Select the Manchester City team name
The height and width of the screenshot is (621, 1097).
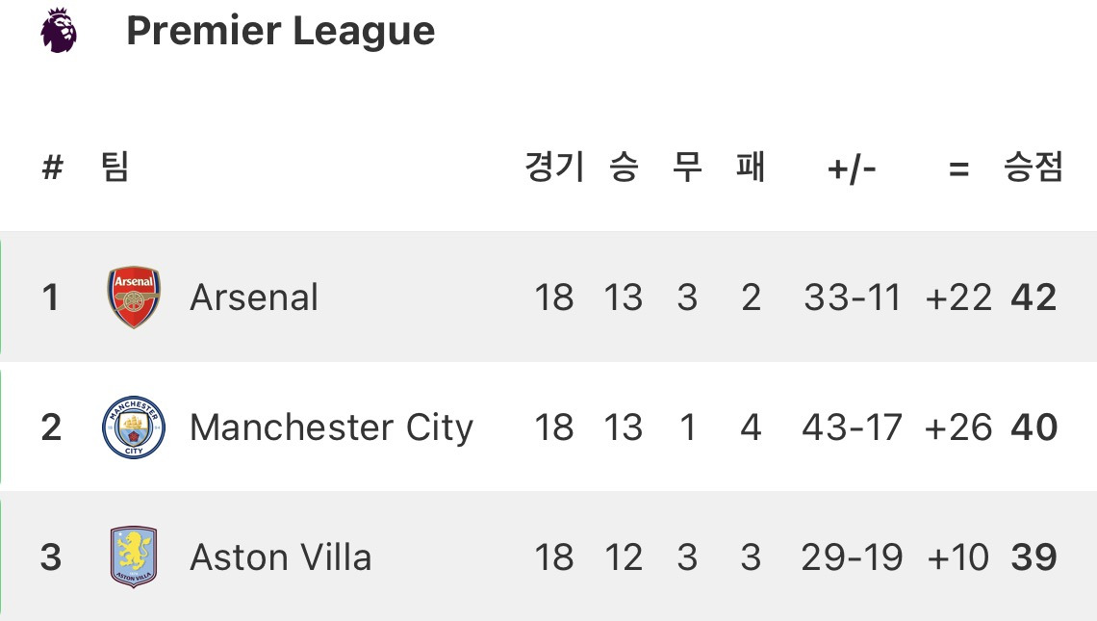331,427
